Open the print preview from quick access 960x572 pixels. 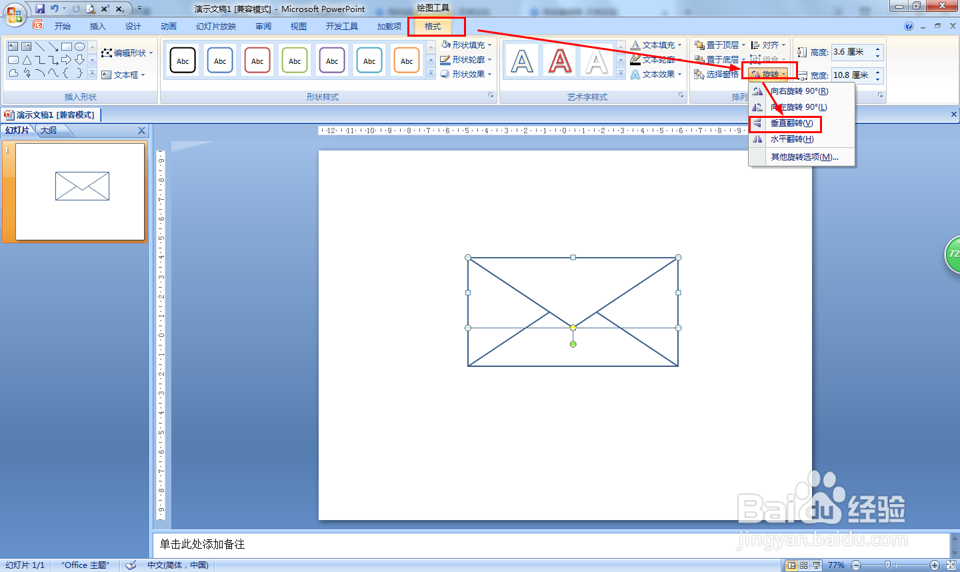91,9
